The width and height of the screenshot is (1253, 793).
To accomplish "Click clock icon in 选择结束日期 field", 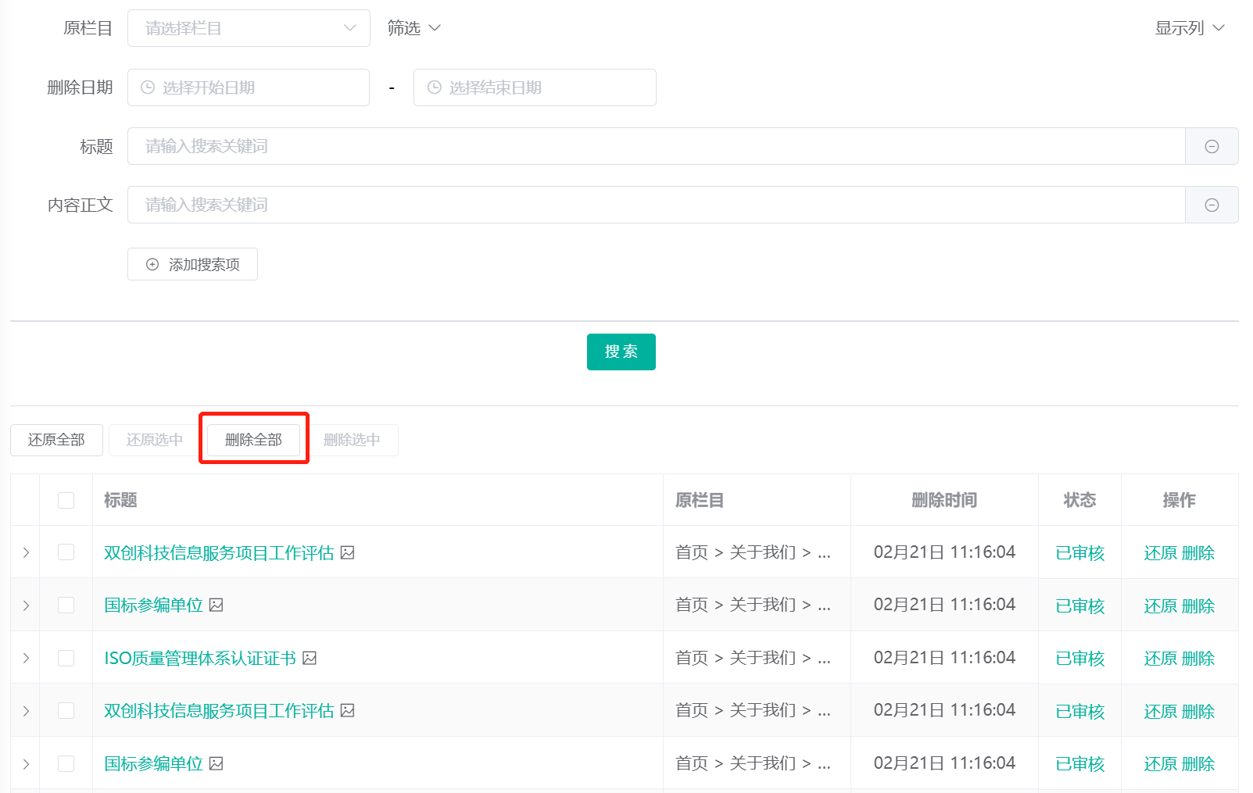I will pos(435,88).
